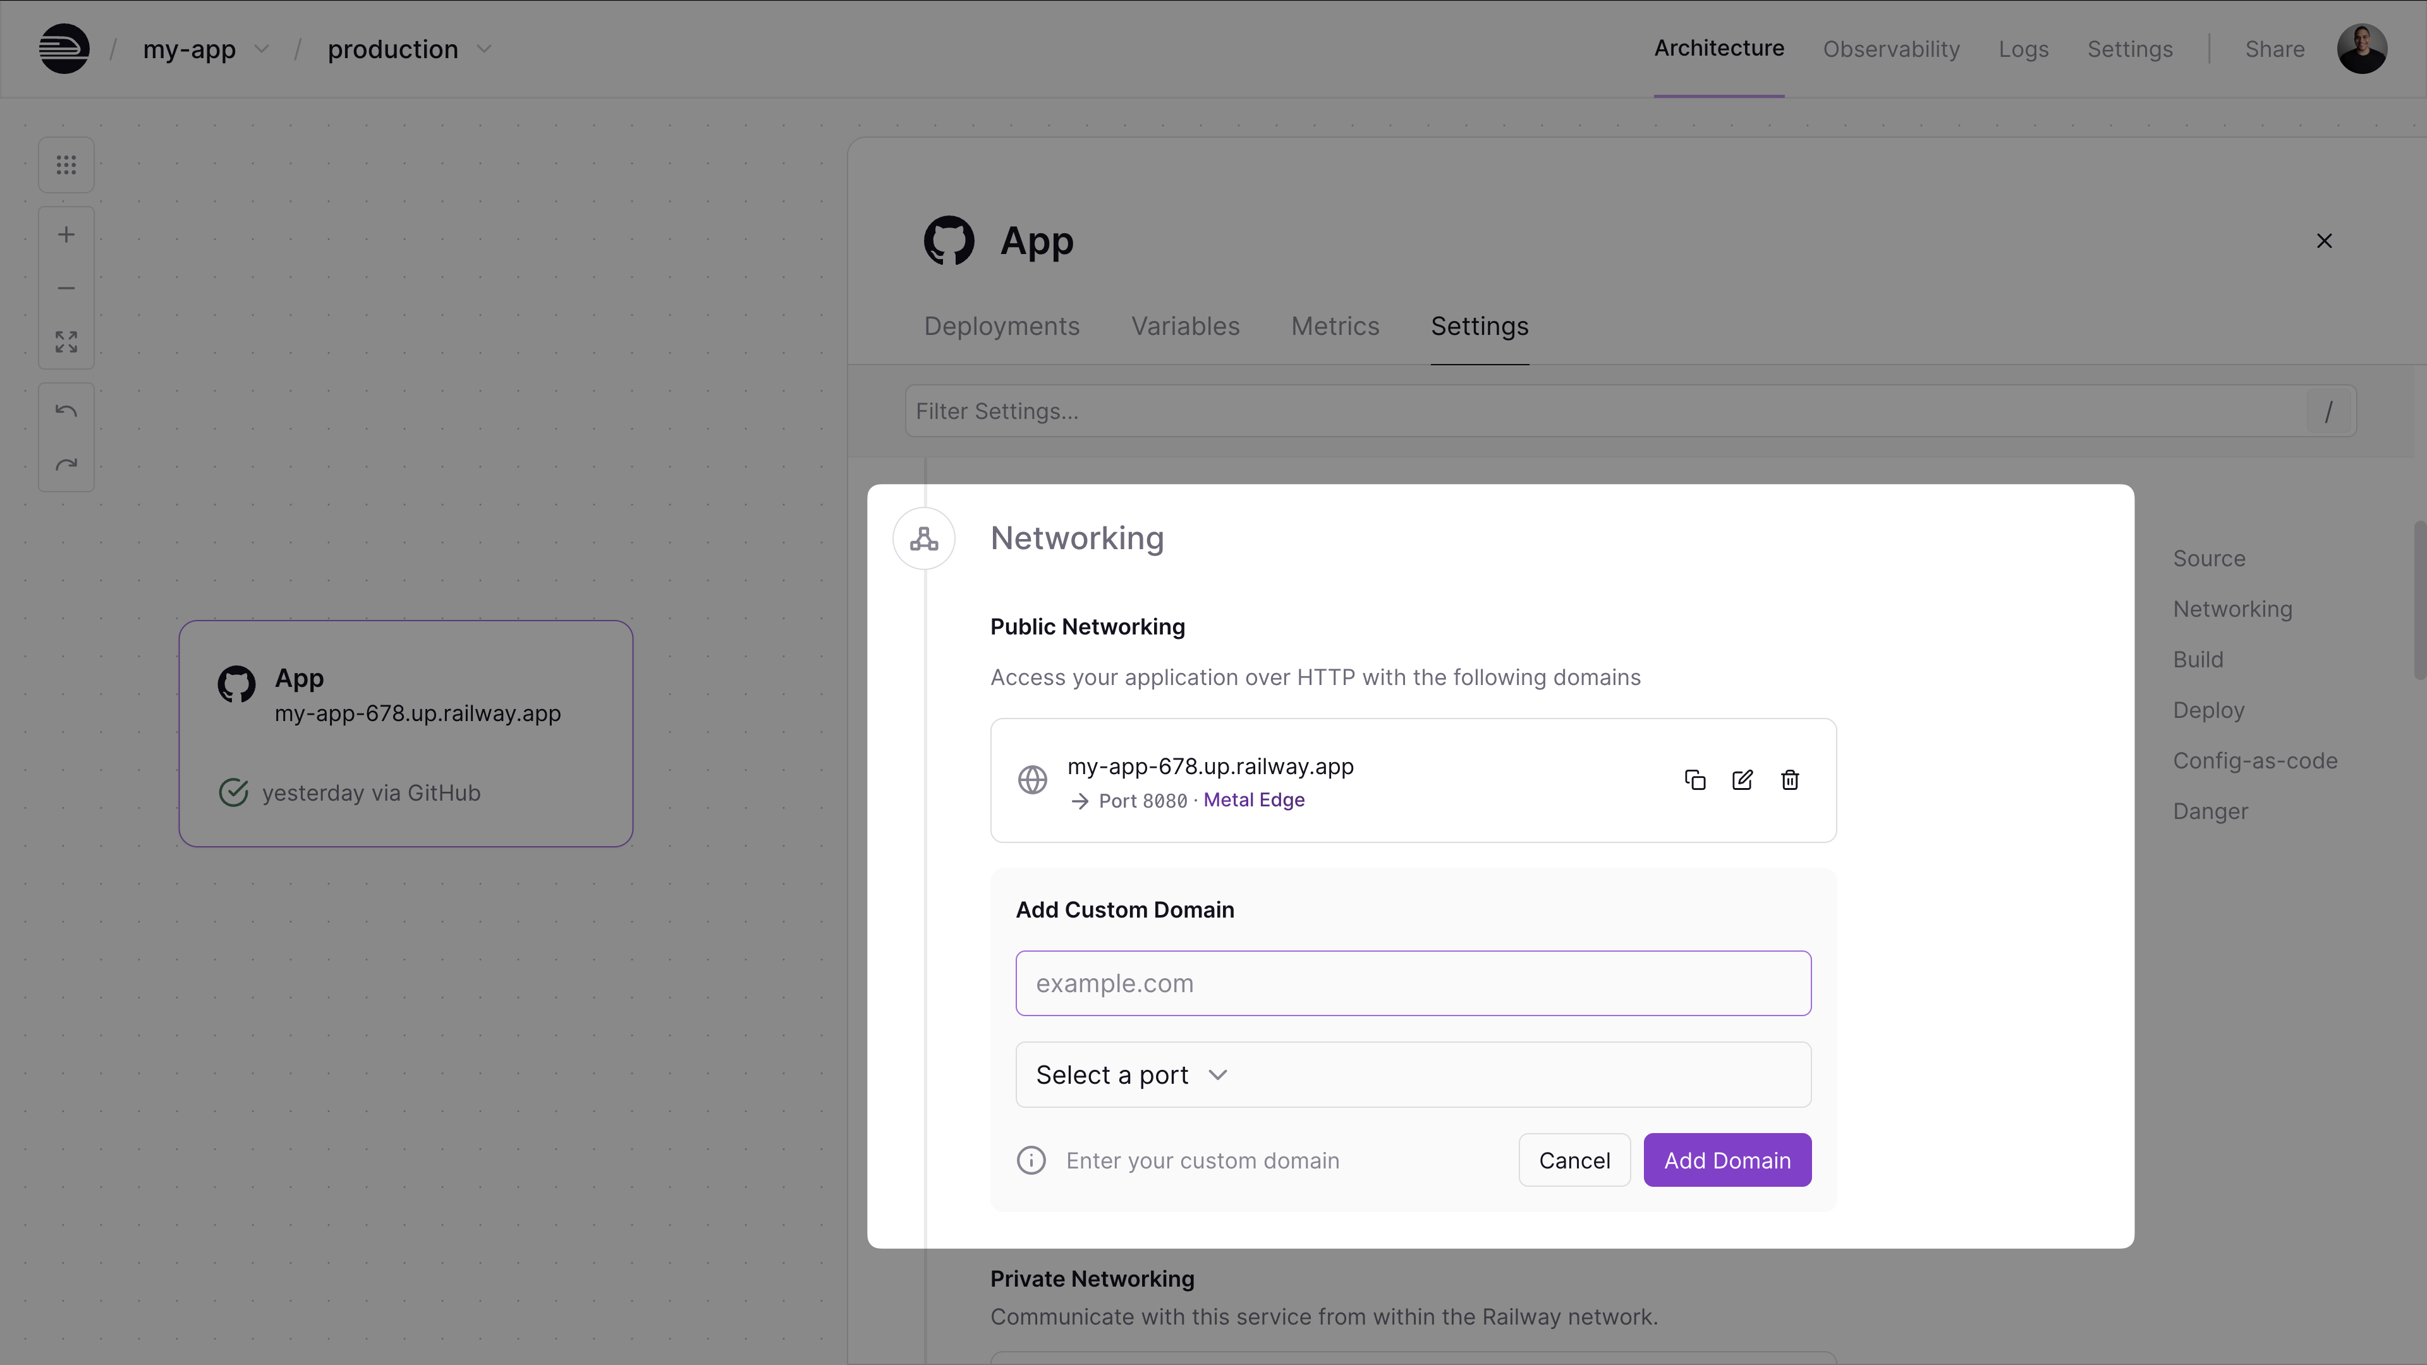The width and height of the screenshot is (2427, 1365).
Task: Cancel adding a custom domain
Action: coord(1573,1161)
